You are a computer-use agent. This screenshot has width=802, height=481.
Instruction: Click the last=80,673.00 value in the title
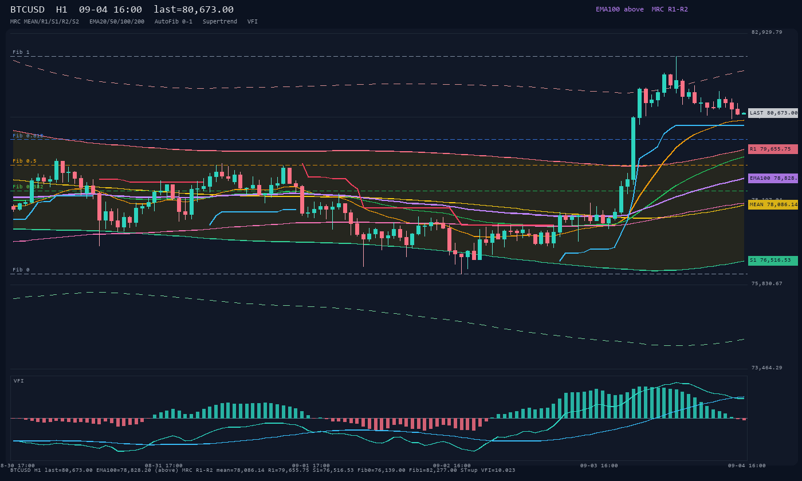coord(194,10)
